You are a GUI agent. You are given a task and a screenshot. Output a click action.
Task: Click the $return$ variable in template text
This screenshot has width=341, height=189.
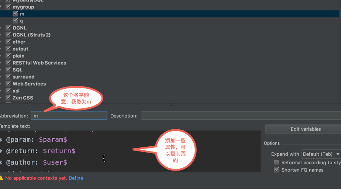coord(59,151)
